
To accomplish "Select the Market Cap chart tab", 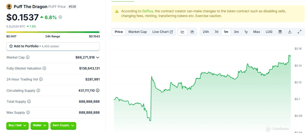I will tap(138, 32).
